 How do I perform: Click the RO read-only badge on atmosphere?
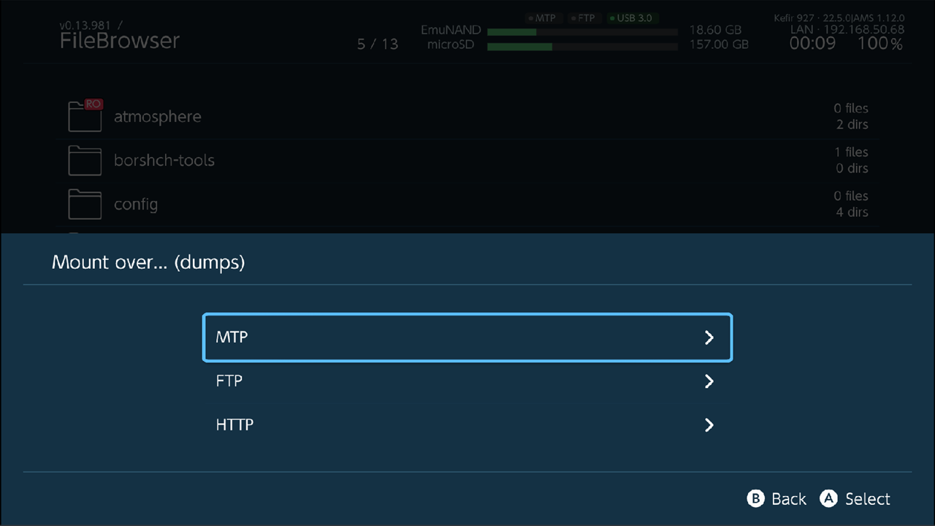pos(93,105)
